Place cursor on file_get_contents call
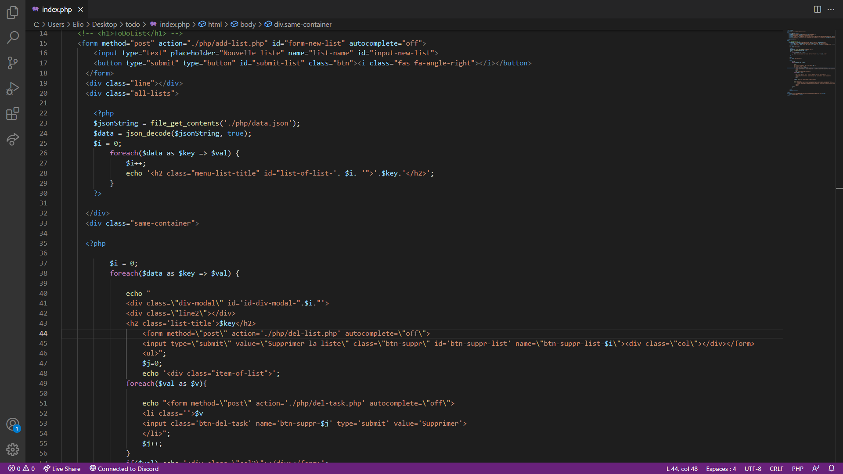The height and width of the screenshot is (474, 843). click(x=184, y=123)
